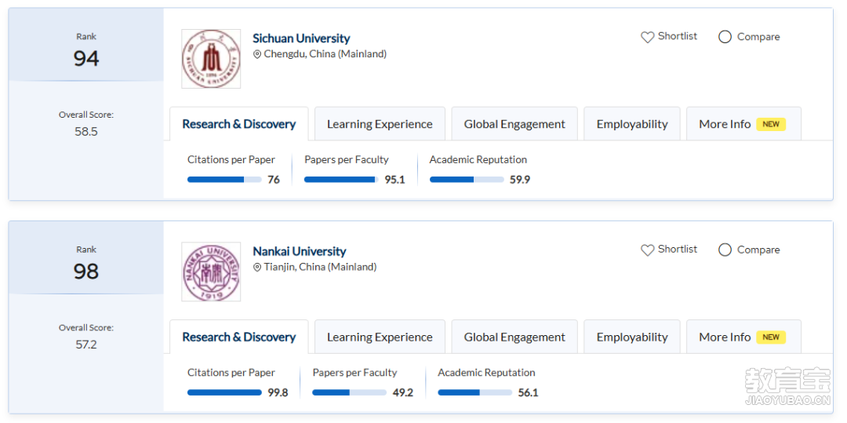Open Nankai University's Research & Discovery tab
The width and height of the screenshot is (847, 423).
click(x=238, y=337)
